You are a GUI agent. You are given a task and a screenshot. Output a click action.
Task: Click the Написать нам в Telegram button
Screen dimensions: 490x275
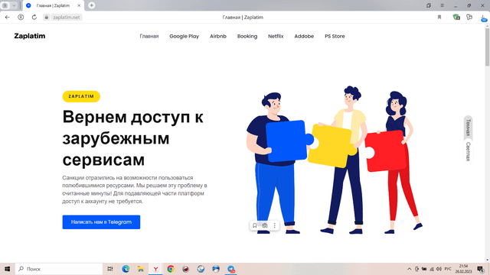pyautogui.click(x=101, y=222)
